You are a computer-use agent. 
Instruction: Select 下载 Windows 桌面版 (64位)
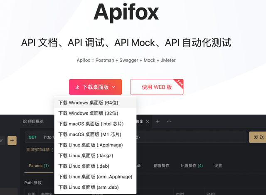[x=95, y=102]
